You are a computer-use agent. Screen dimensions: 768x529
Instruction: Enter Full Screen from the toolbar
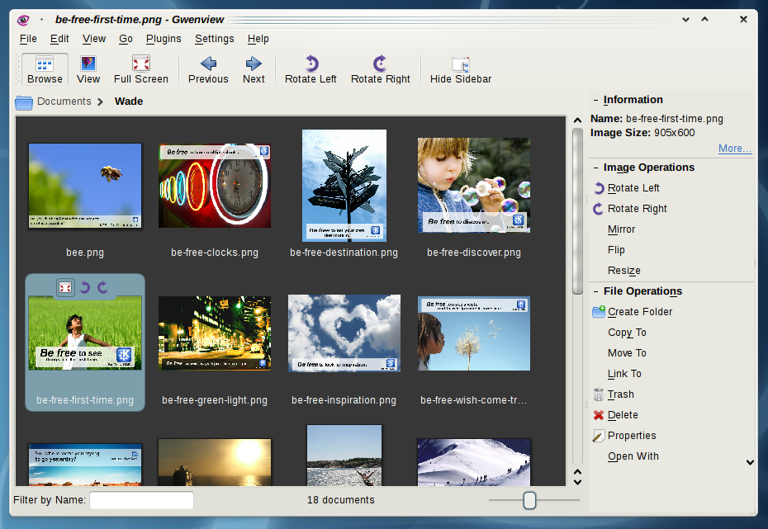(x=141, y=69)
